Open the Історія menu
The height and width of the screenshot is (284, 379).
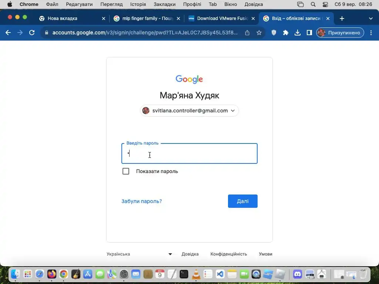tap(138, 4)
